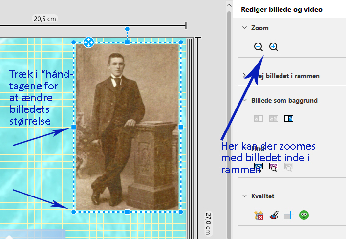
Task: Click the remove effects icon under Kvalitet
Action: [259, 215]
